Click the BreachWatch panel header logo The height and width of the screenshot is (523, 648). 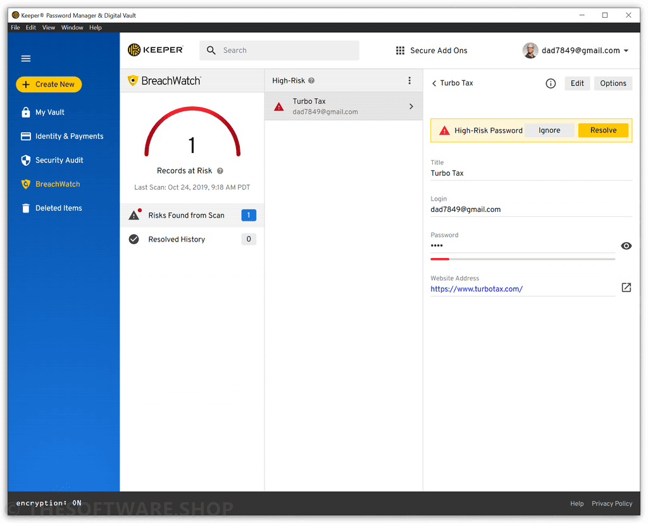pyautogui.click(x=165, y=80)
